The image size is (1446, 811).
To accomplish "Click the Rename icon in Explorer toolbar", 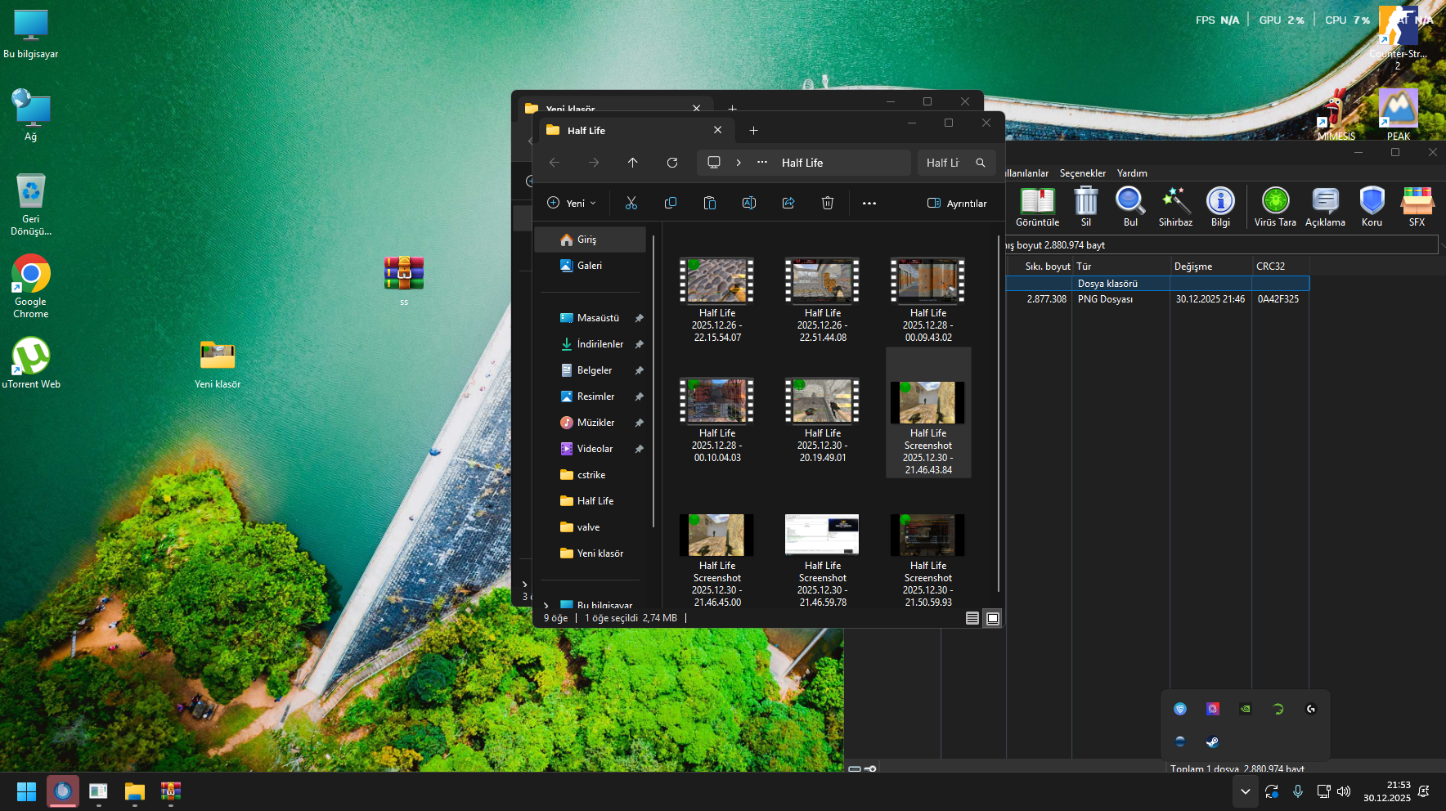I will [x=749, y=203].
